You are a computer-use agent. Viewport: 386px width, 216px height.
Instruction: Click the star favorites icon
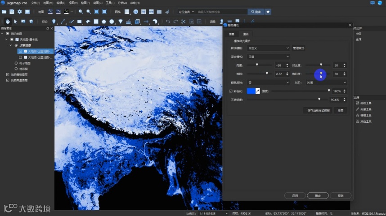[x=268, y=12]
